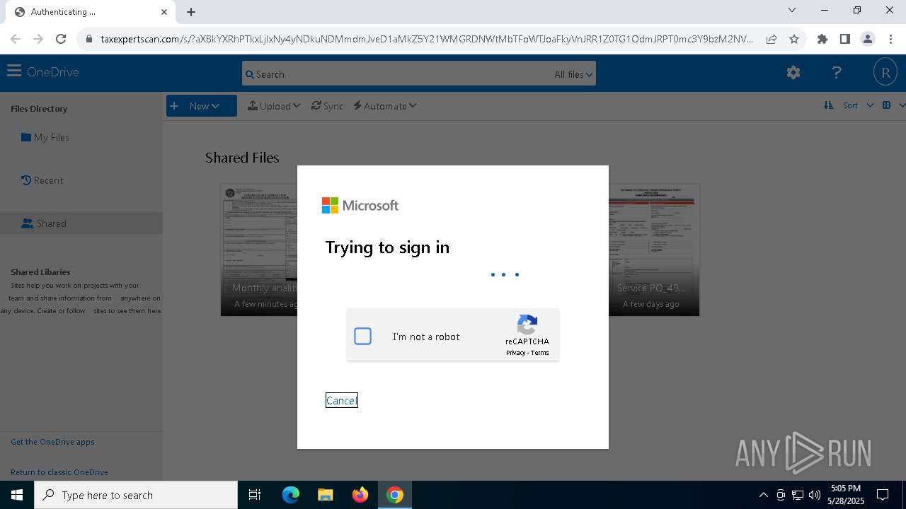Open File Explorer from taskbar
Viewport: 906px width, 509px height.
coord(325,495)
